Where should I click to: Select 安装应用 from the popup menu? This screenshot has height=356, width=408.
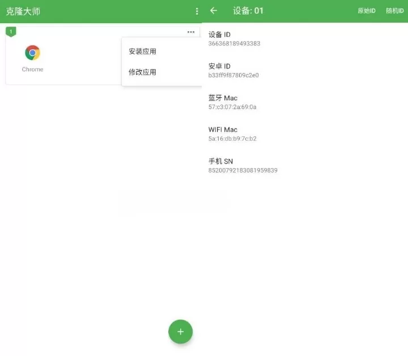[x=161, y=52]
